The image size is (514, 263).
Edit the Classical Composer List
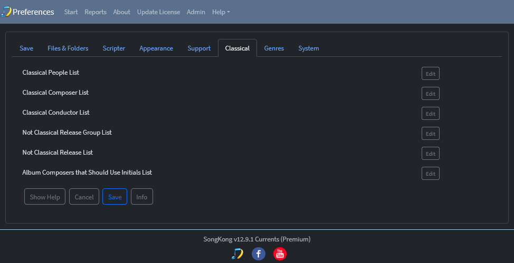pos(431,94)
